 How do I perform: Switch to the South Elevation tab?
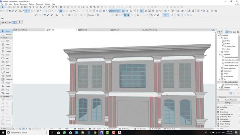[x=159, y=30]
